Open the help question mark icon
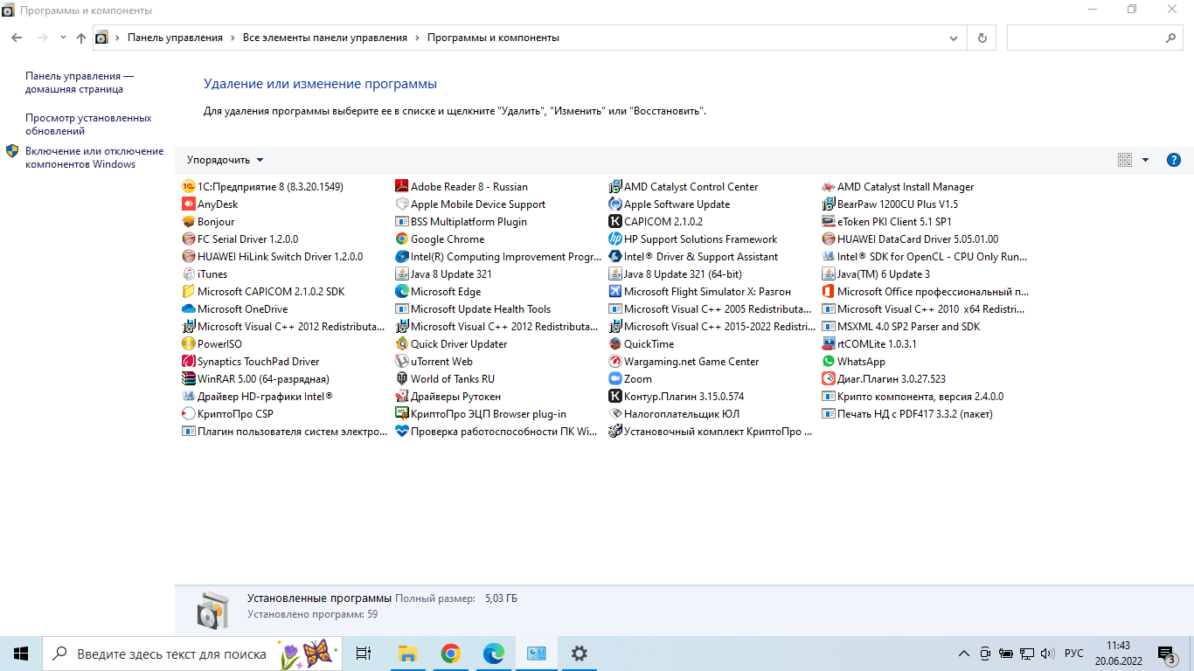Image resolution: width=1194 pixels, height=671 pixels. pos(1174,160)
